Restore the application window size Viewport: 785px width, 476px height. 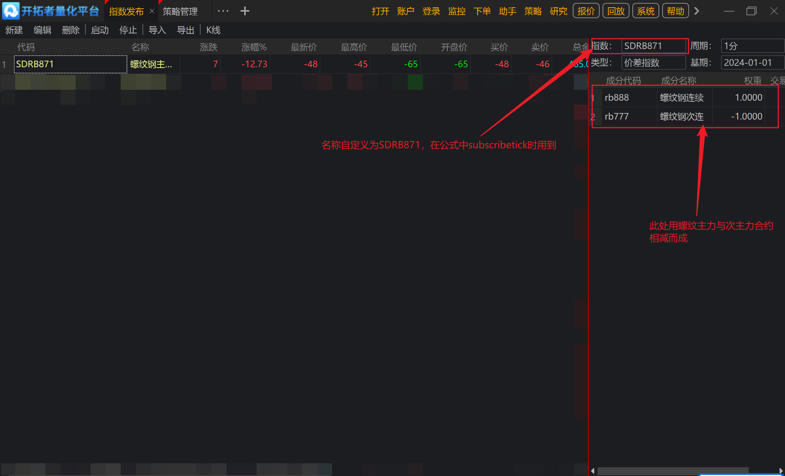752,11
